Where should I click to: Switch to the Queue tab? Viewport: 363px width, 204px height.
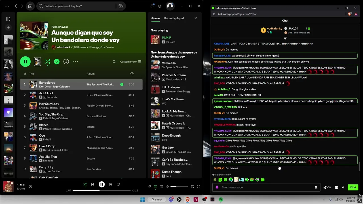coord(155,18)
